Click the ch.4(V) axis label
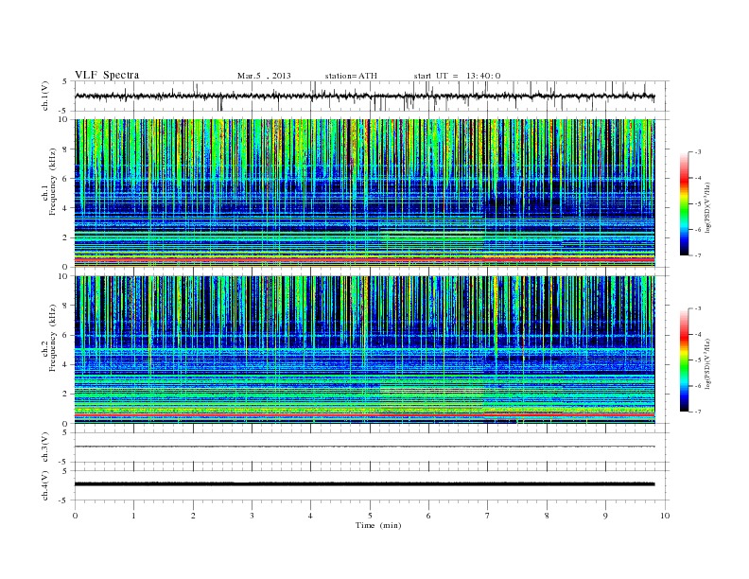The height and width of the screenshot is (579, 749). 45,485
